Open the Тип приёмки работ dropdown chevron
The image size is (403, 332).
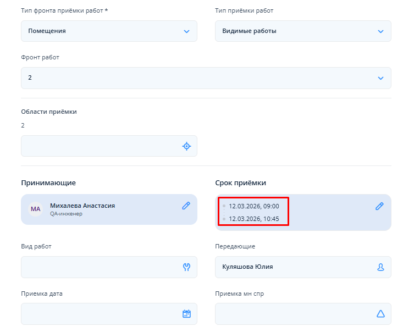pyautogui.click(x=380, y=31)
